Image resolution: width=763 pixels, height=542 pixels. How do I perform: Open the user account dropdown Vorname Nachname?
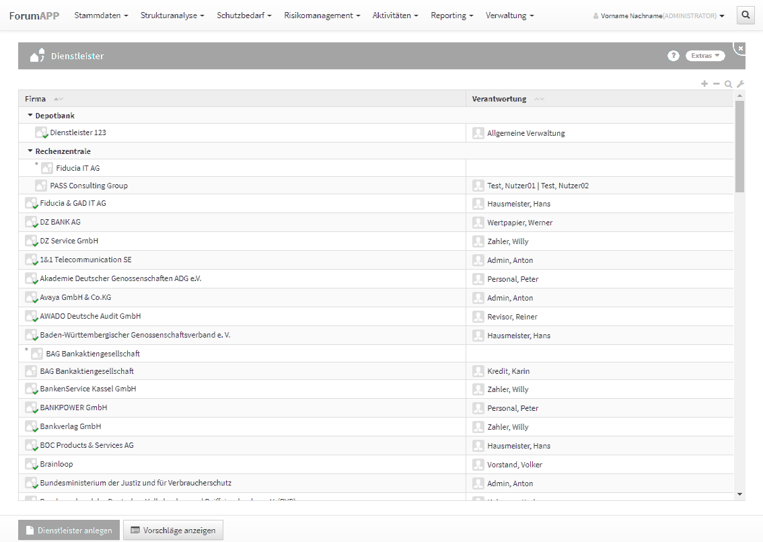coord(659,16)
